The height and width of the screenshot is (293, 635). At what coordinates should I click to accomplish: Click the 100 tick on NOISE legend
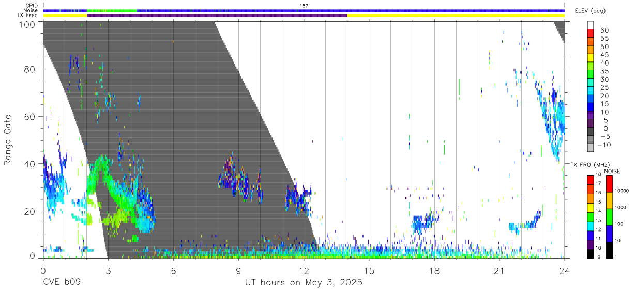[x=618, y=224]
